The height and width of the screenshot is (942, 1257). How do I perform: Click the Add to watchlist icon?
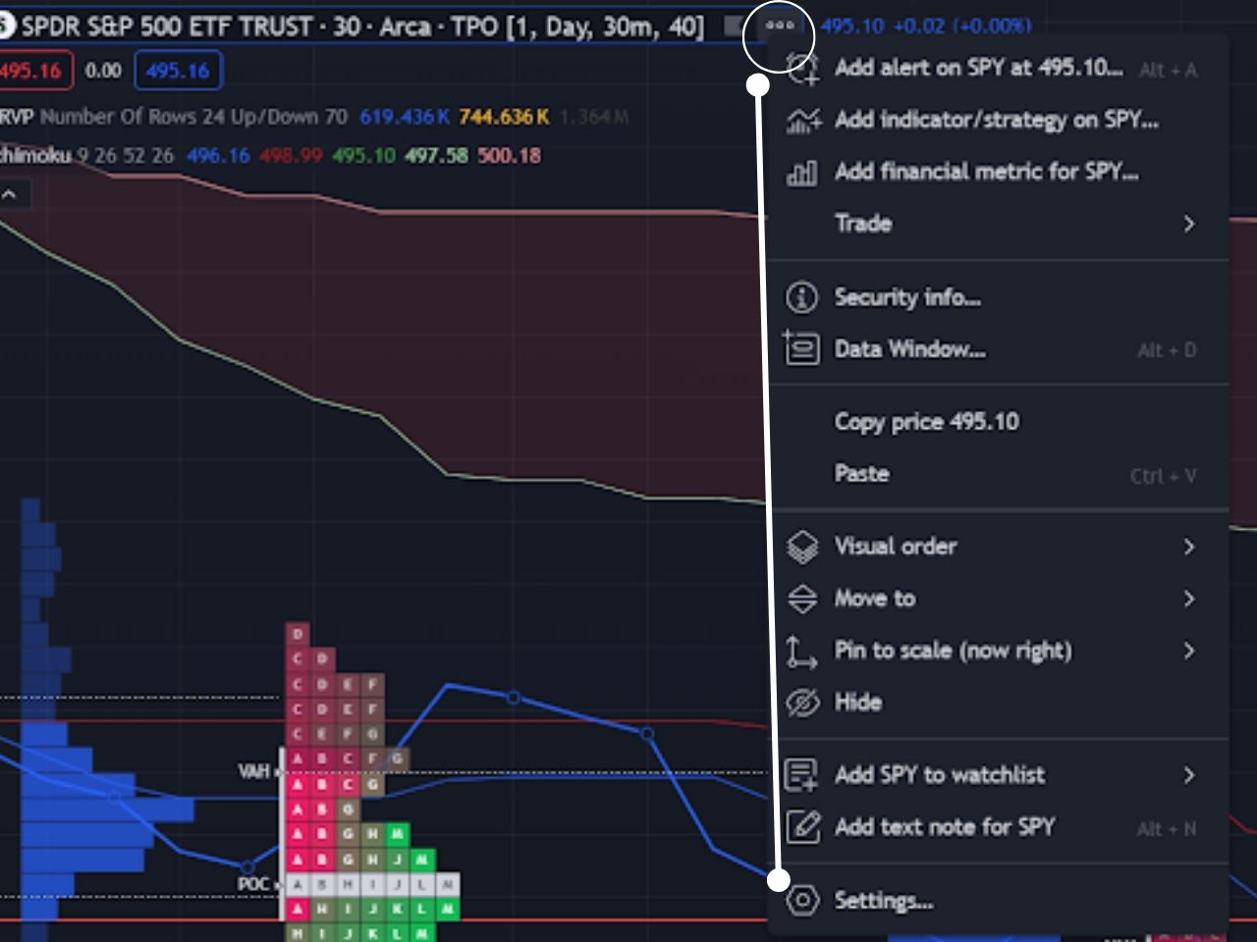(x=801, y=775)
